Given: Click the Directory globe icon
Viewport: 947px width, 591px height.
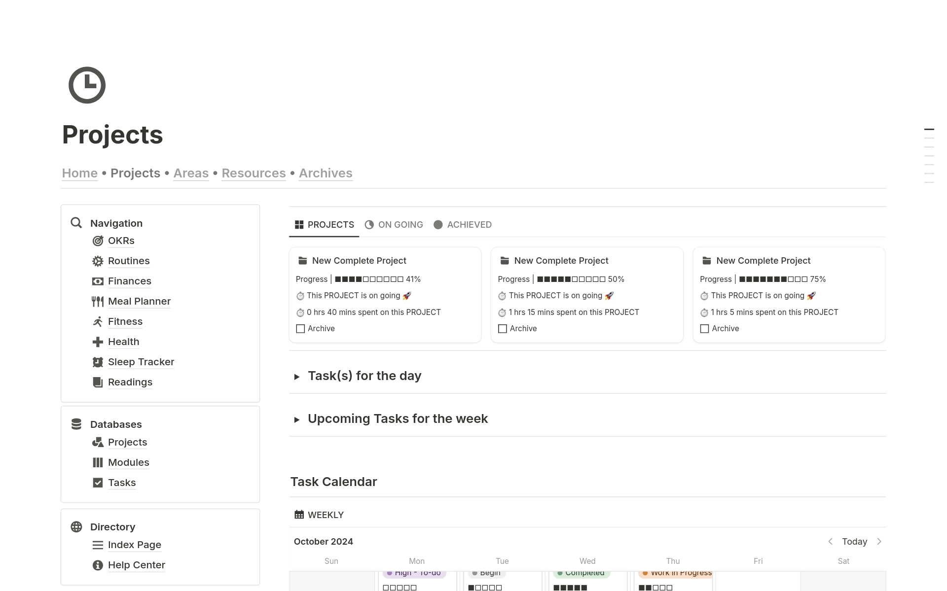Looking at the screenshot, I should coord(76,526).
